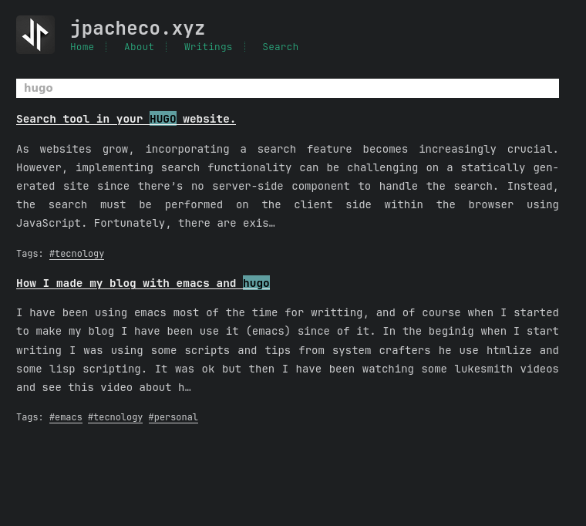Click #tecnology tag under the emacs post
This screenshot has height=526, width=586.
pos(115,417)
